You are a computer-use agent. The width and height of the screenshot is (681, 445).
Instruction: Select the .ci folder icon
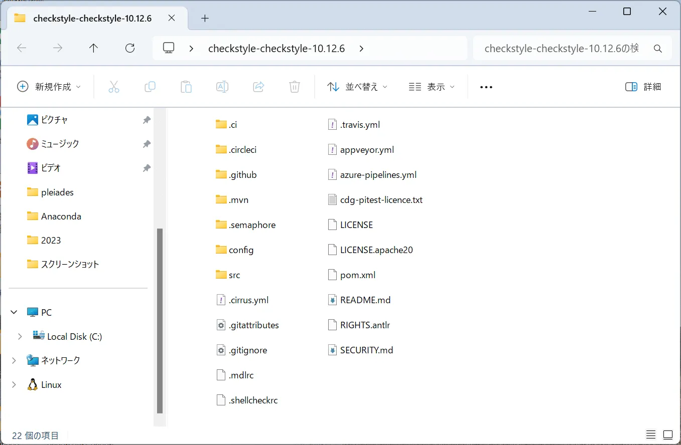tap(221, 124)
